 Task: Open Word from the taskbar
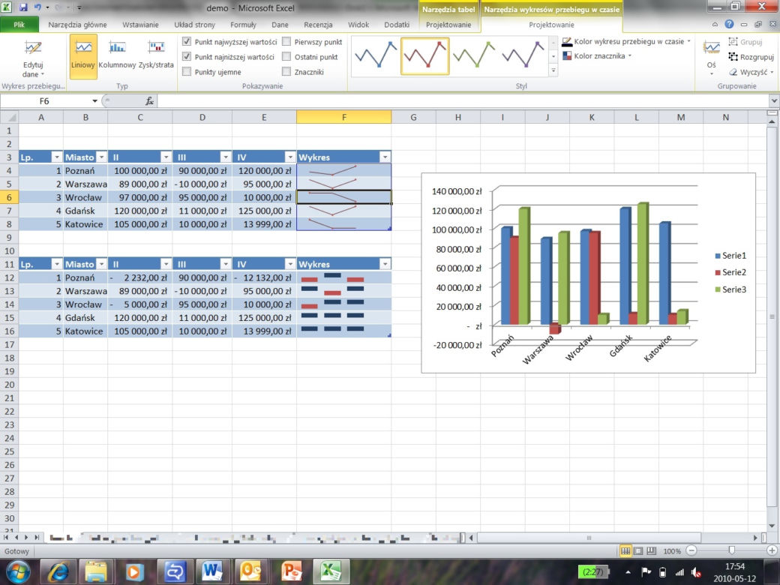click(x=212, y=571)
